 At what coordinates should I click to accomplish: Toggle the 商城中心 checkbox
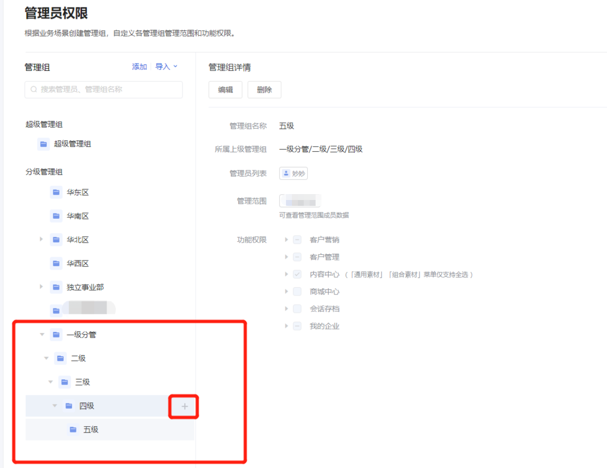pyautogui.click(x=297, y=292)
